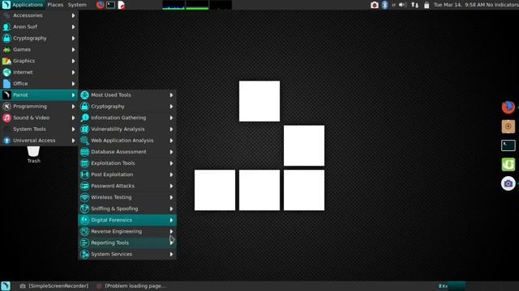Image resolution: width=519 pixels, height=291 pixels.
Task: Click the system monitor graph in top panel
Action: [x=196, y=5]
